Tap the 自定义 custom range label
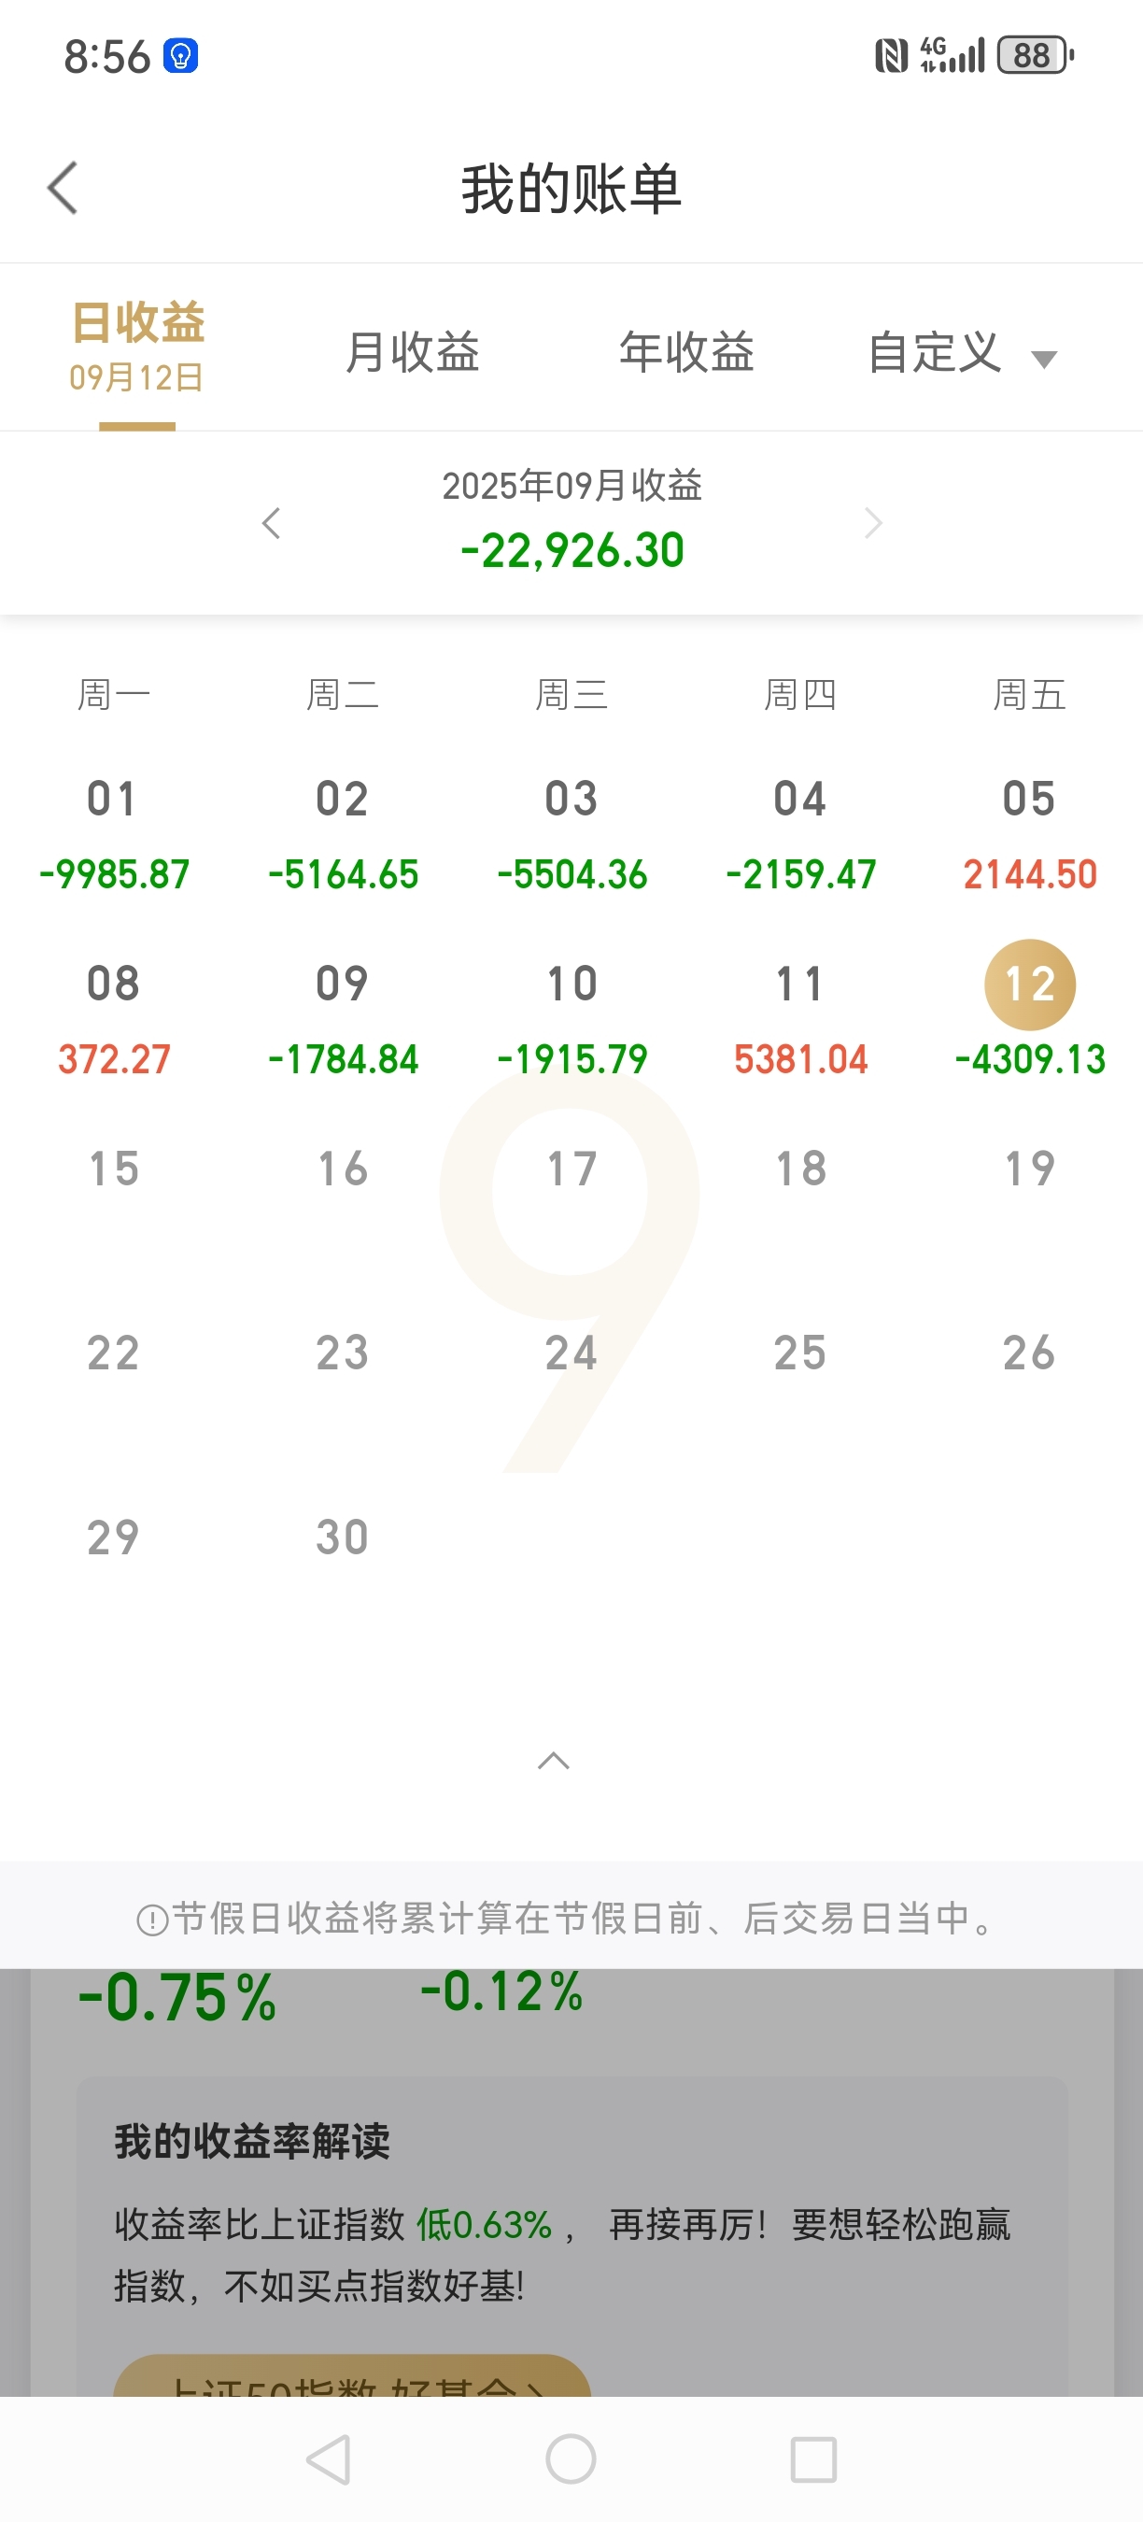 [935, 351]
